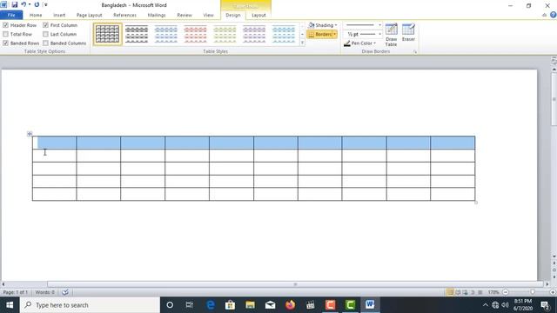Open Cortana from the taskbar
557x313 pixels.
point(170,305)
